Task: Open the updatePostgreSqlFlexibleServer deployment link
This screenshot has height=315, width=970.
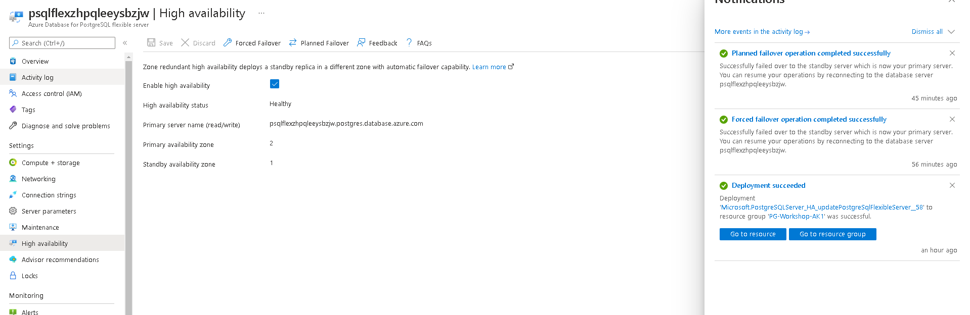Action: point(822,207)
